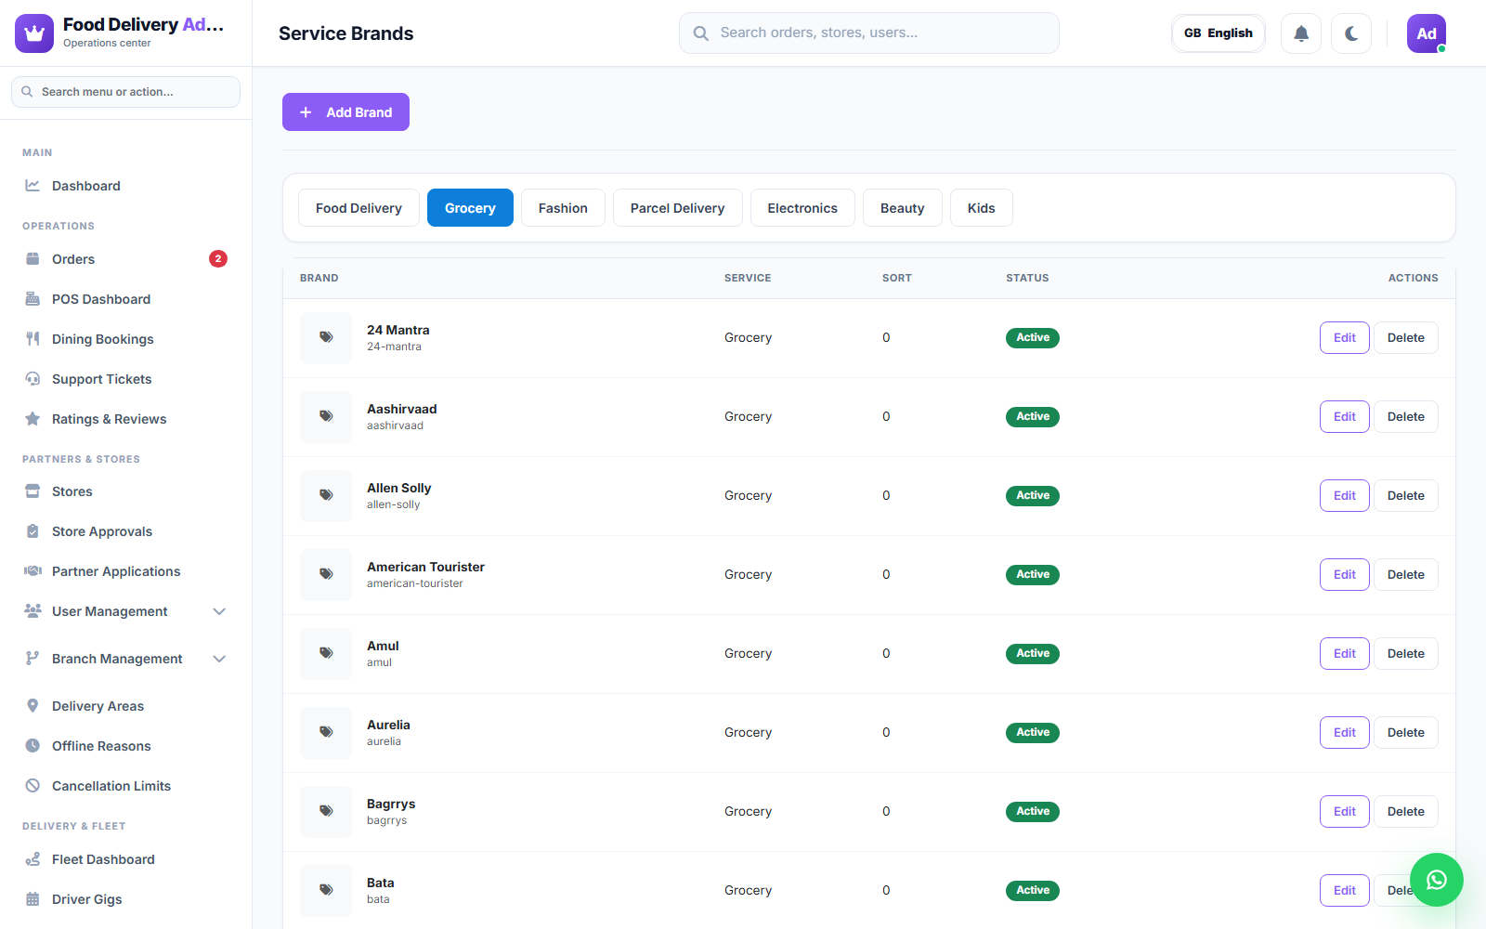Open WhatsApp chat floating button
This screenshot has width=1486, height=929.
click(x=1437, y=880)
